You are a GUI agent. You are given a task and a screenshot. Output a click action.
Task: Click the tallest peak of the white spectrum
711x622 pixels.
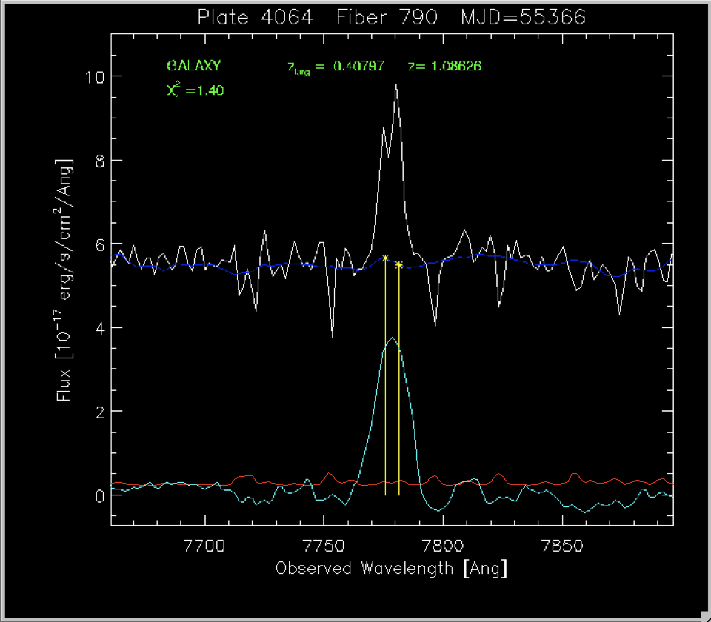pos(396,85)
